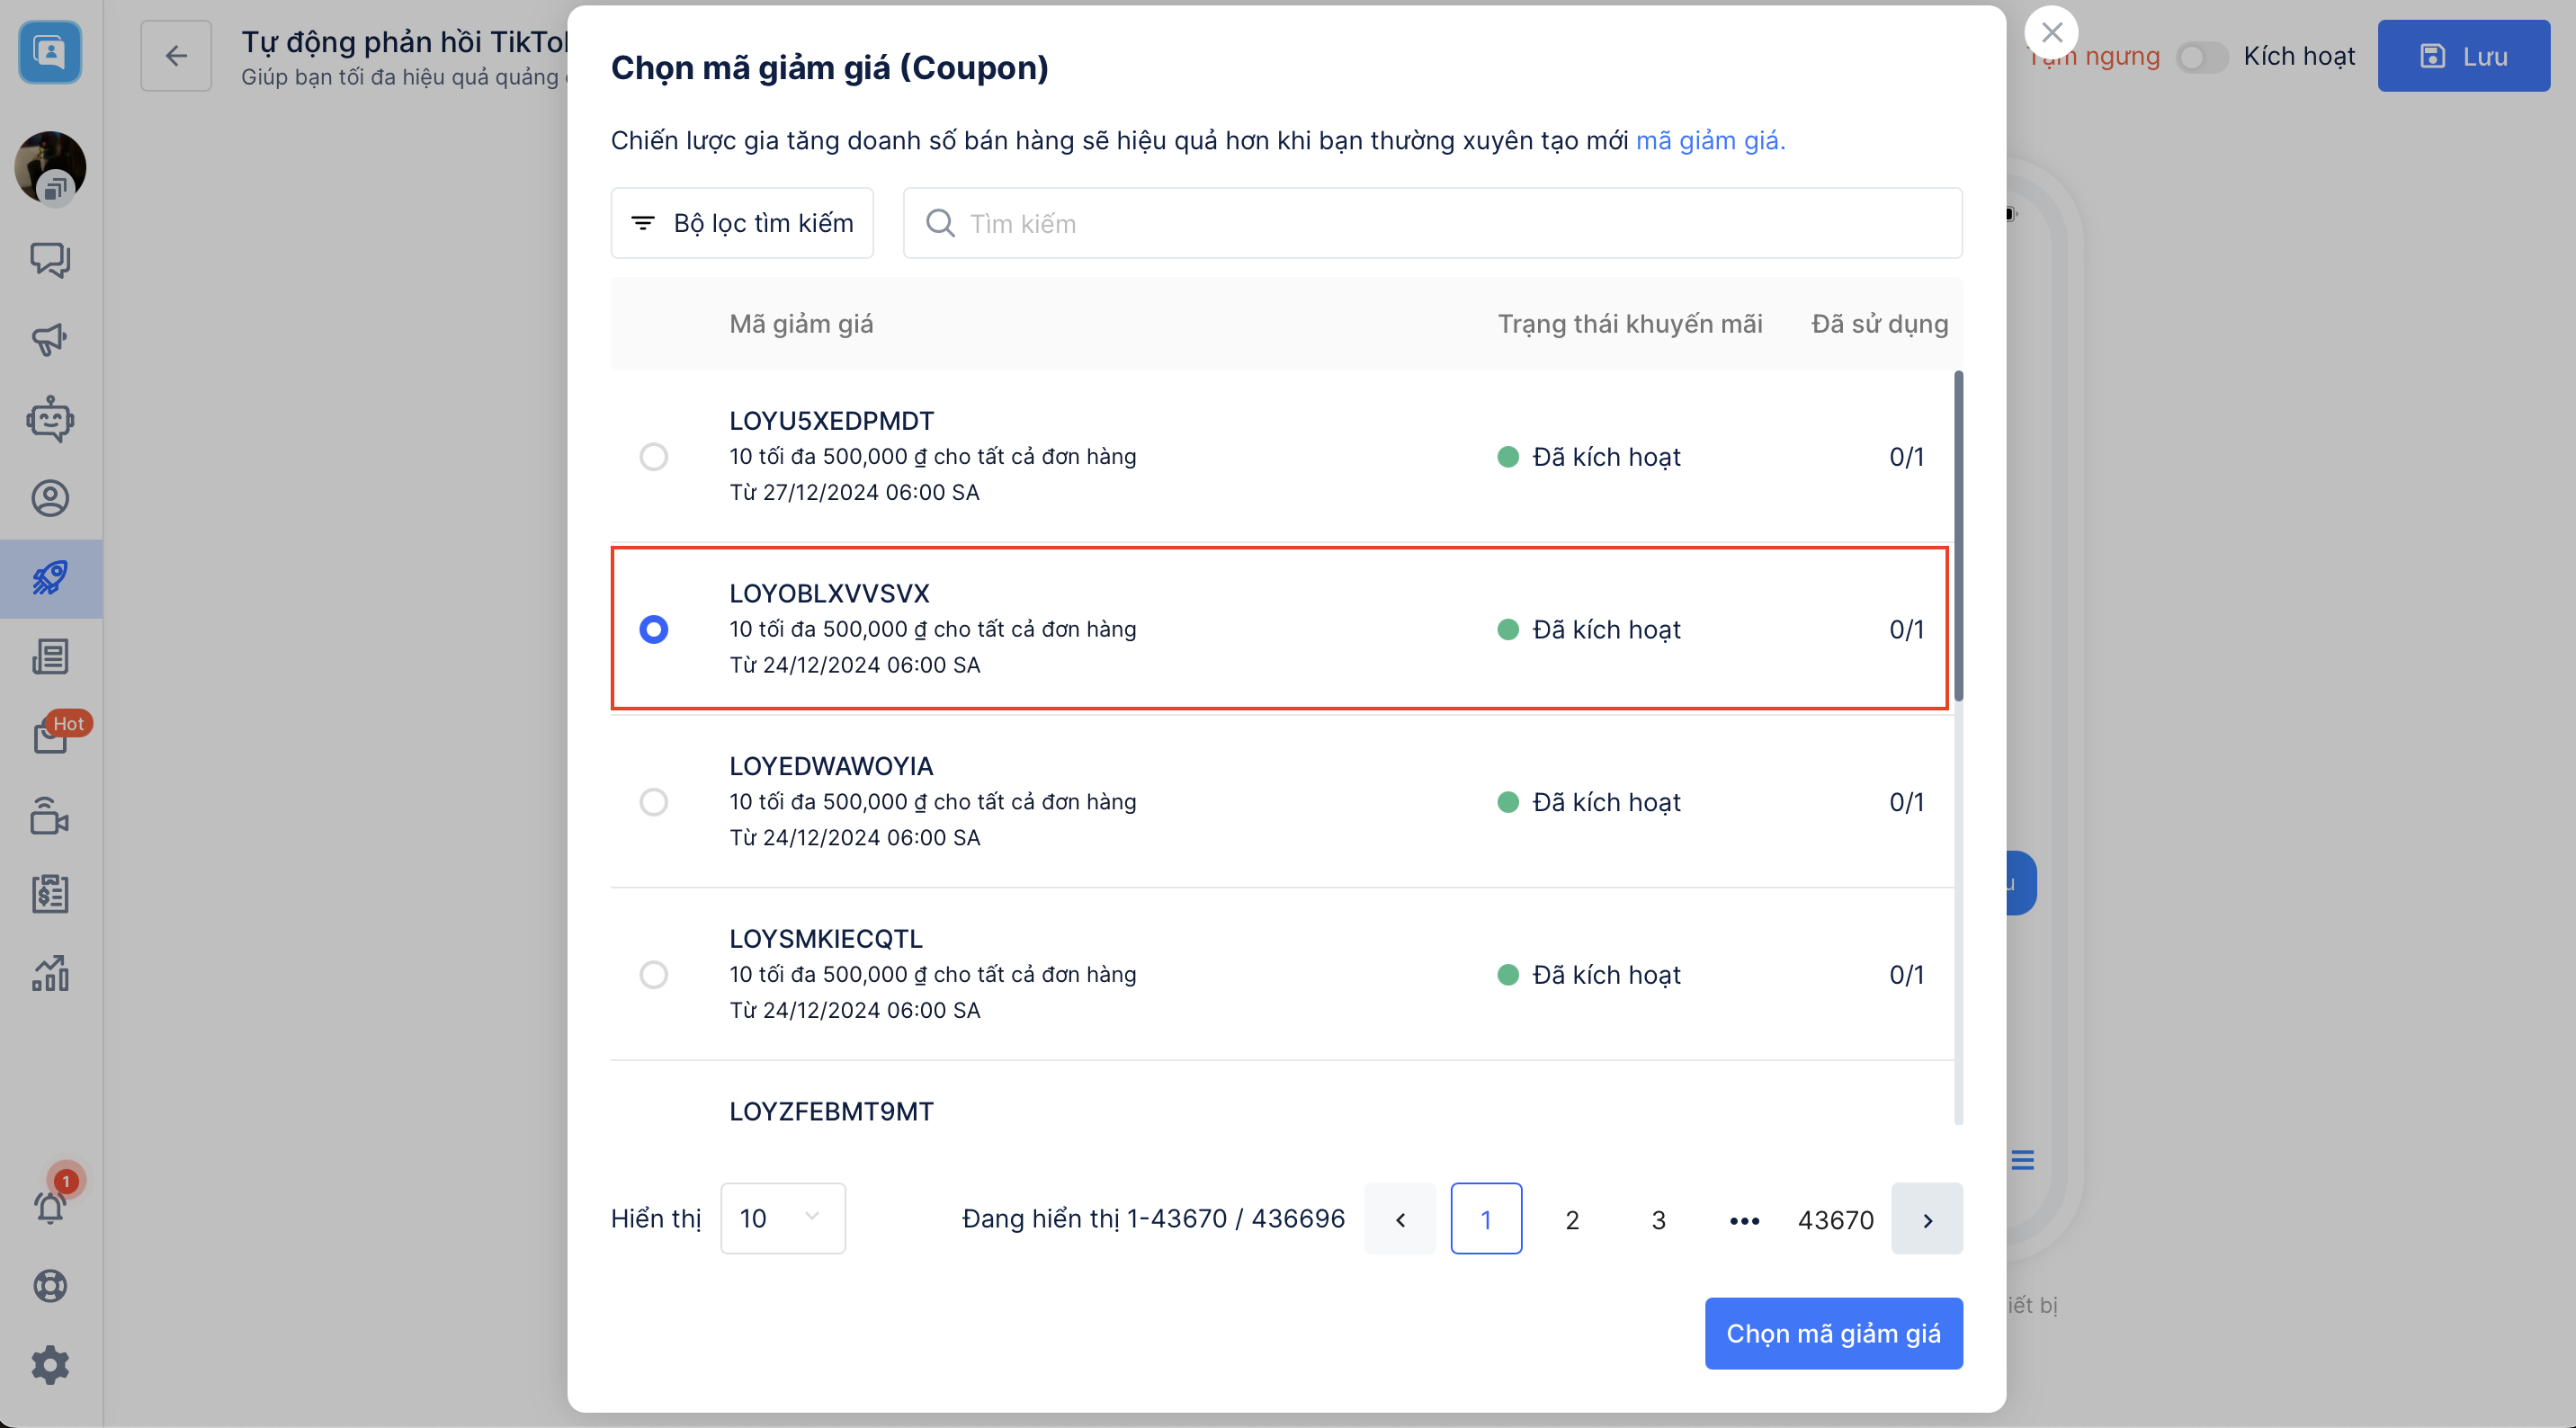Open the notification bell with badge

pos(50,1206)
